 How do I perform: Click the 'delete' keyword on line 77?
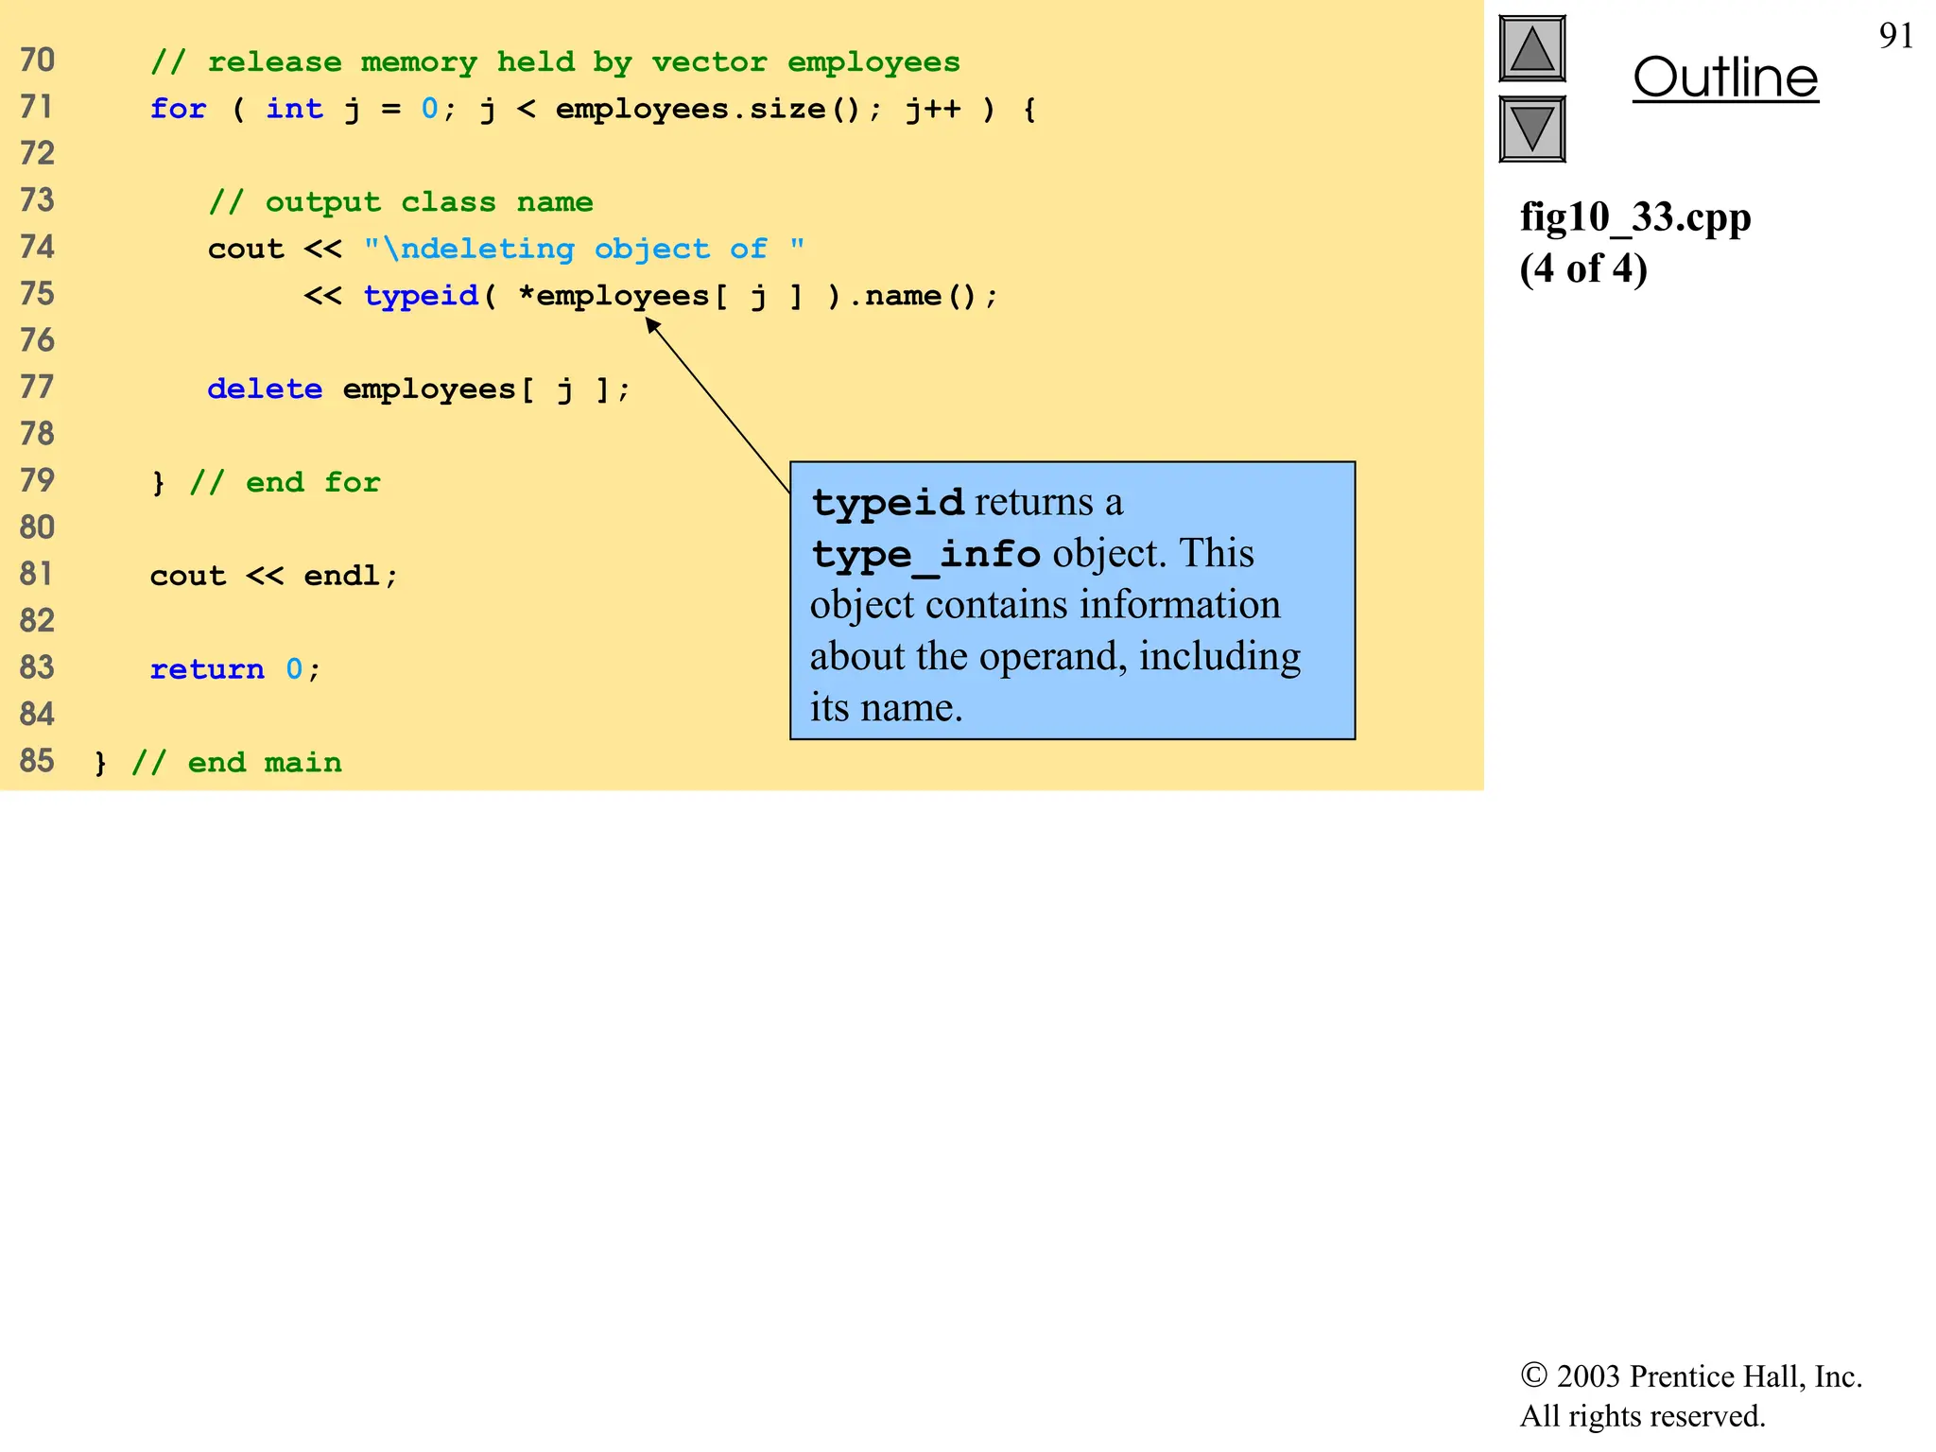[265, 389]
